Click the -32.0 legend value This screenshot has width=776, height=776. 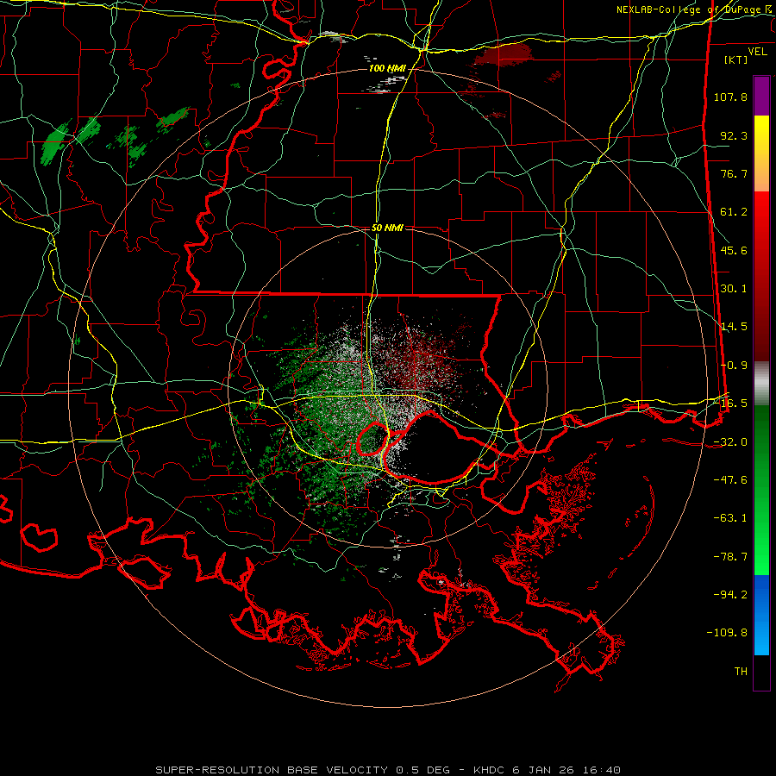[x=730, y=442]
